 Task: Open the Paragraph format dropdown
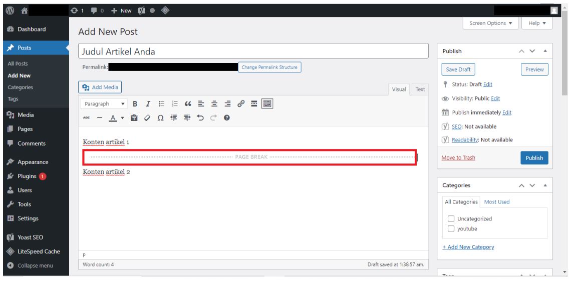[104, 104]
